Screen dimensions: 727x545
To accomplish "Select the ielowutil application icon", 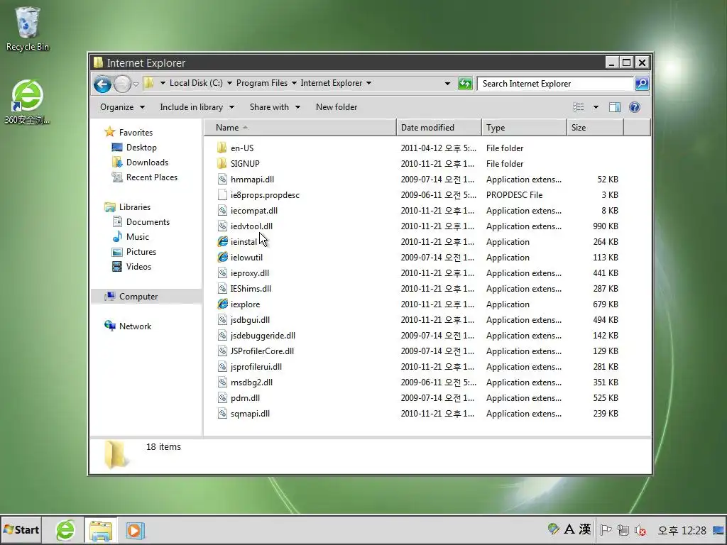I will pos(222,257).
